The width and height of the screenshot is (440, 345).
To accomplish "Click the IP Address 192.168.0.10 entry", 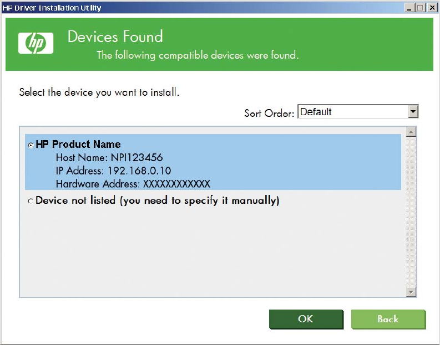I will [113, 171].
